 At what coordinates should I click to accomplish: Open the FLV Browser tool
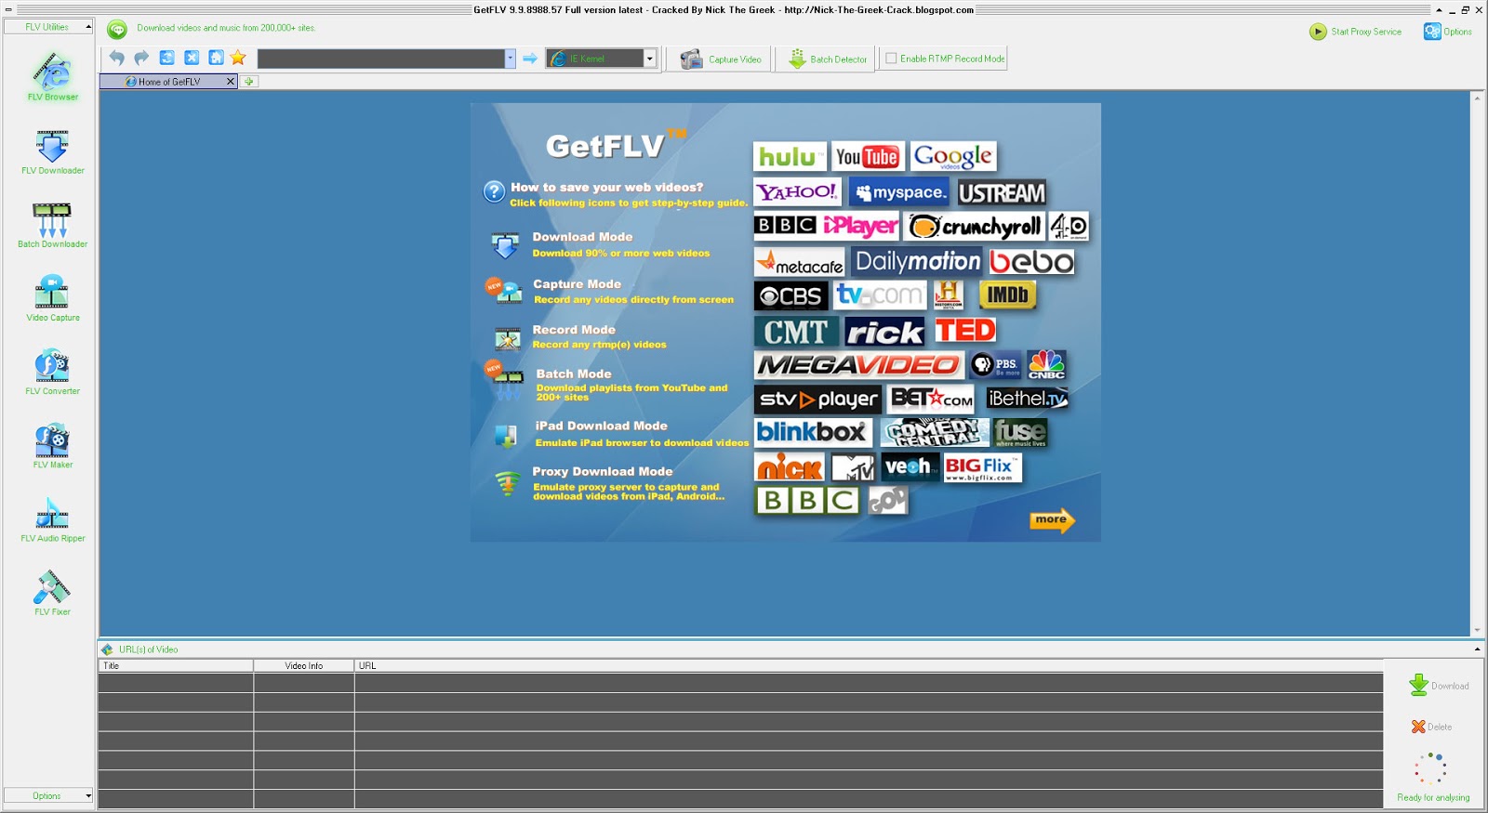pos(52,77)
